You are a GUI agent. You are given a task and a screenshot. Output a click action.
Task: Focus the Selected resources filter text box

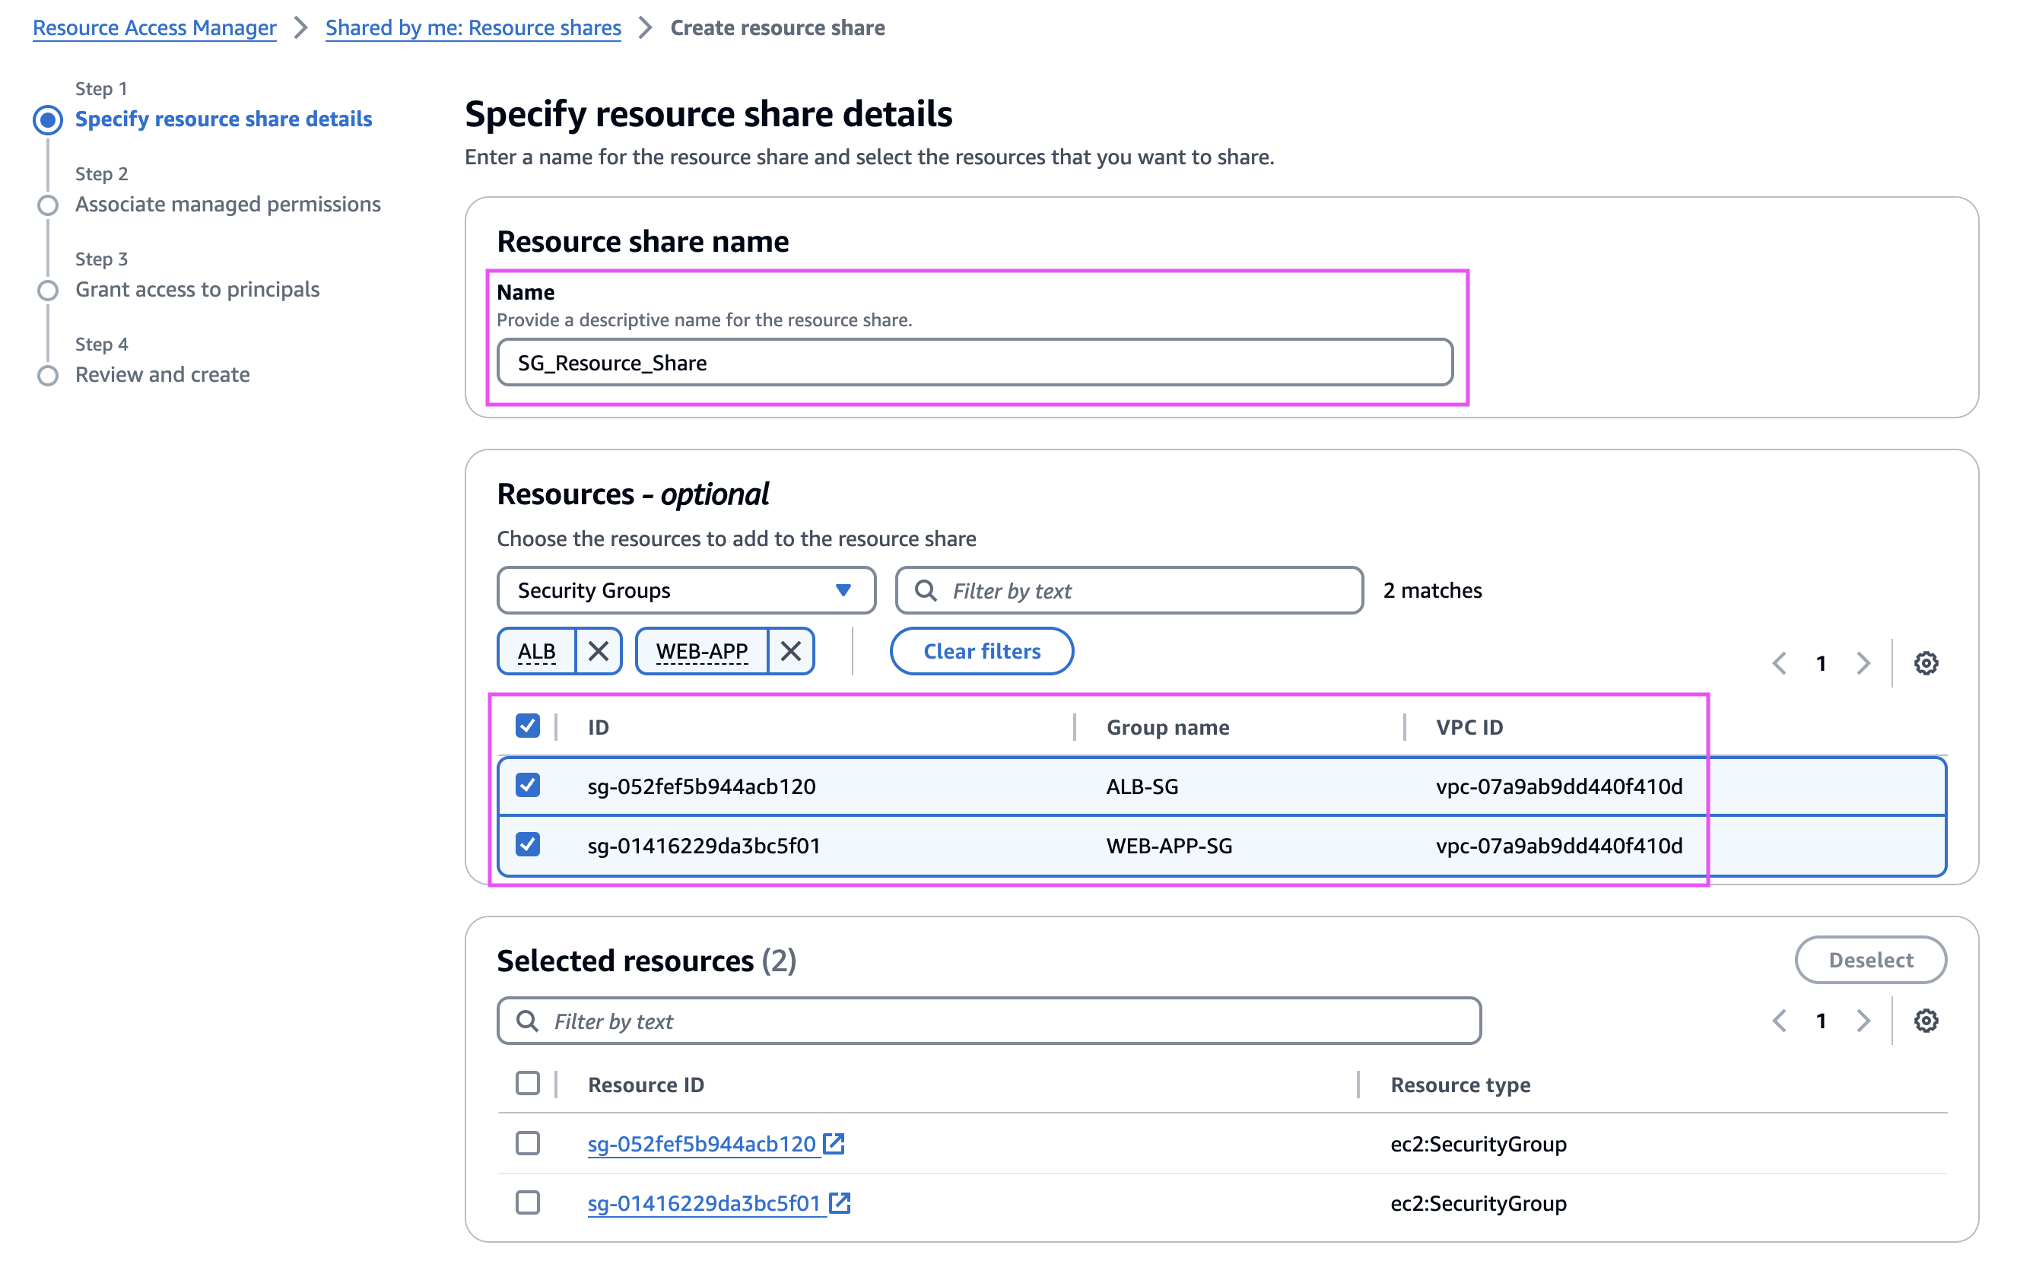(988, 1021)
